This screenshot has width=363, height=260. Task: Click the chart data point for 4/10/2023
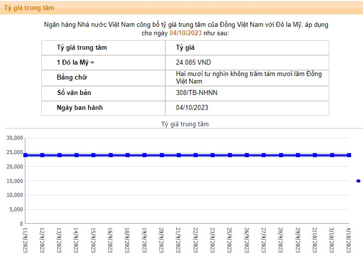(x=349, y=155)
